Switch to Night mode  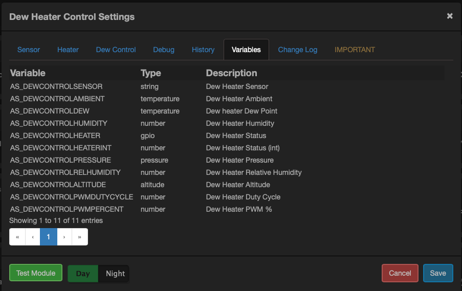(115, 273)
